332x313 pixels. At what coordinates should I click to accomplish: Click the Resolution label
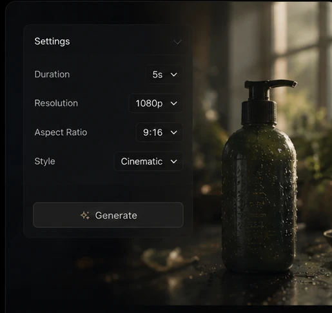(x=56, y=103)
